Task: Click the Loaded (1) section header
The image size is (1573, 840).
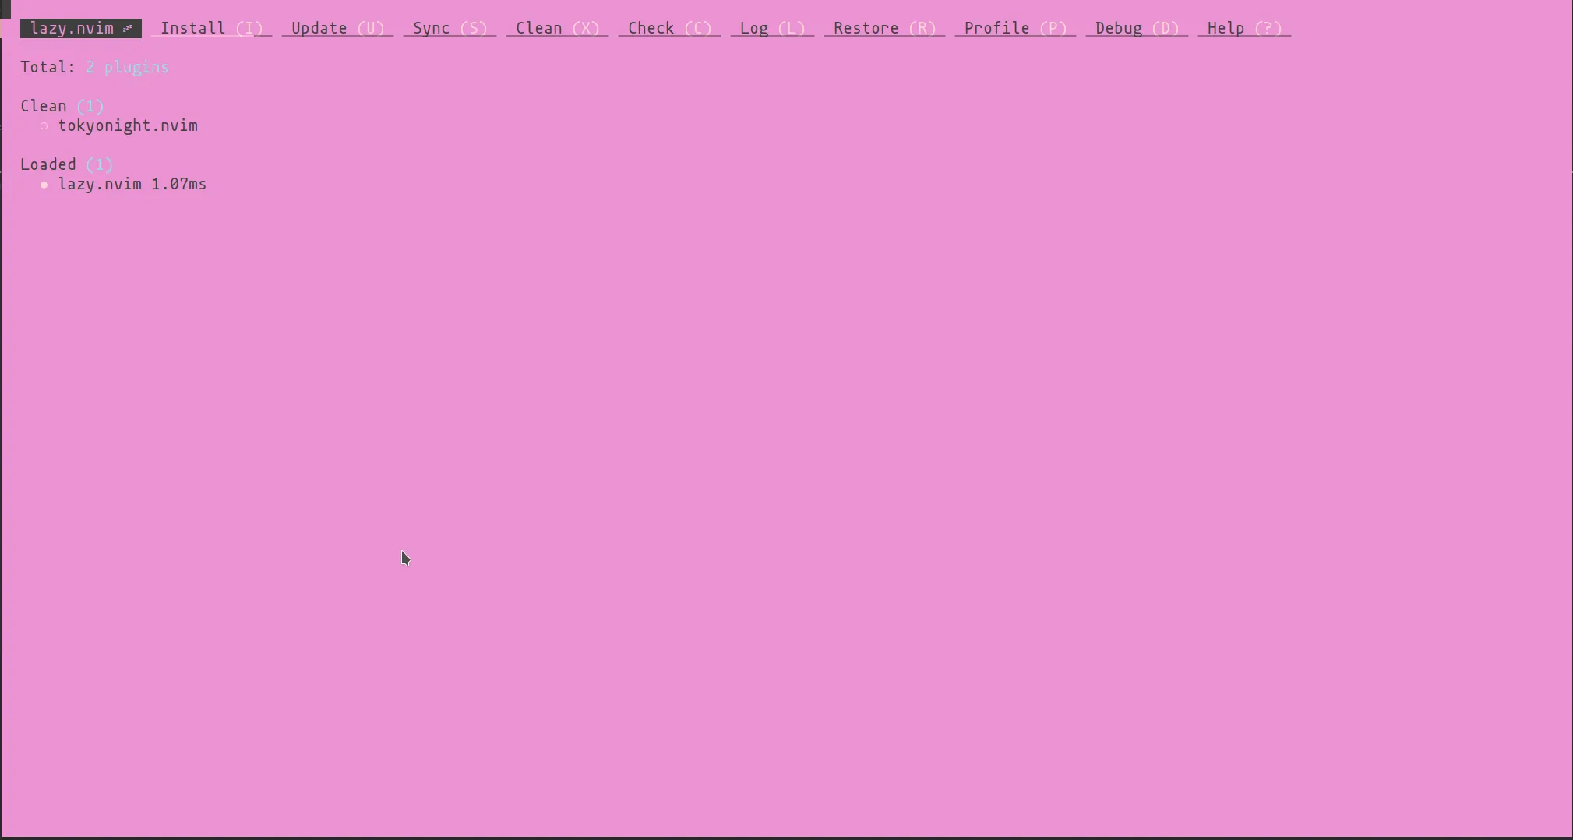Action: pyautogui.click(x=66, y=165)
